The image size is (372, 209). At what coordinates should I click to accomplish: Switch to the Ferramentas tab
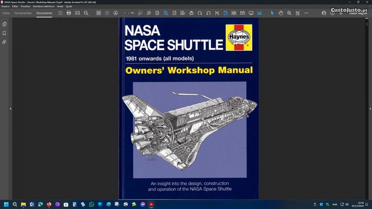(x=23, y=13)
